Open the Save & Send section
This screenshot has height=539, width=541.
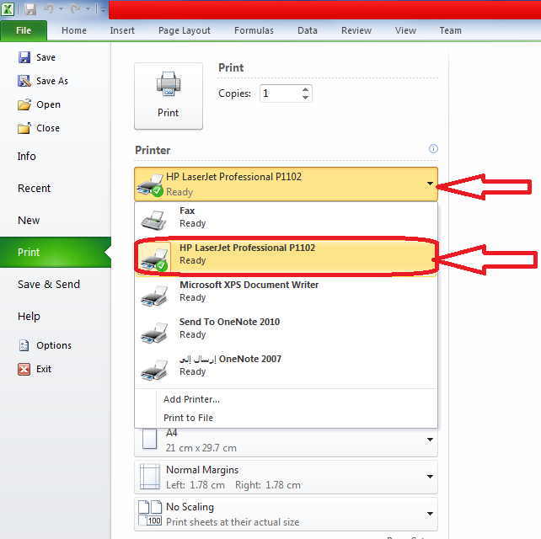coord(49,284)
